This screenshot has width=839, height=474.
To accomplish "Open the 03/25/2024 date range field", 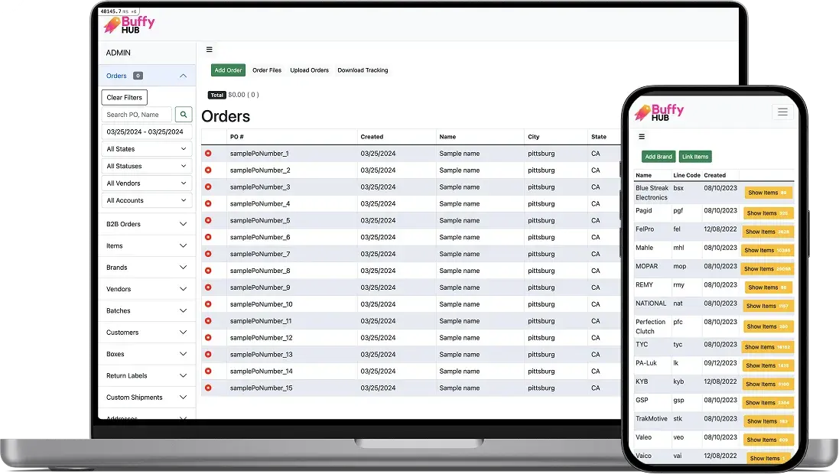I will [147, 131].
